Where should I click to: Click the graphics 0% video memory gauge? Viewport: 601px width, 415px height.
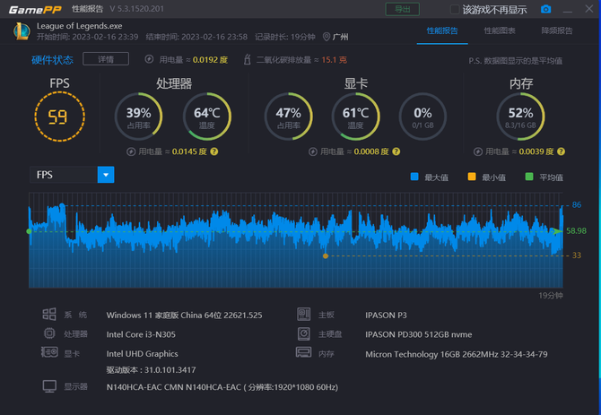pos(422,117)
